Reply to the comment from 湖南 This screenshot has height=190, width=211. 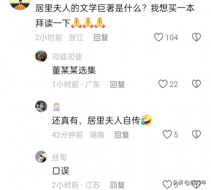tap(122, 135)
